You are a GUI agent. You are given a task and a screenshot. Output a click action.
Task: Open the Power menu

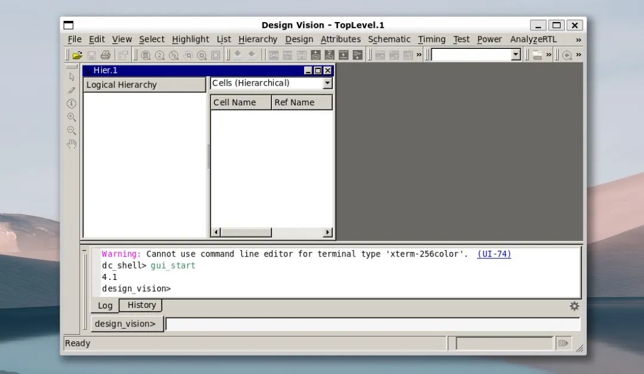pos(490,39)
